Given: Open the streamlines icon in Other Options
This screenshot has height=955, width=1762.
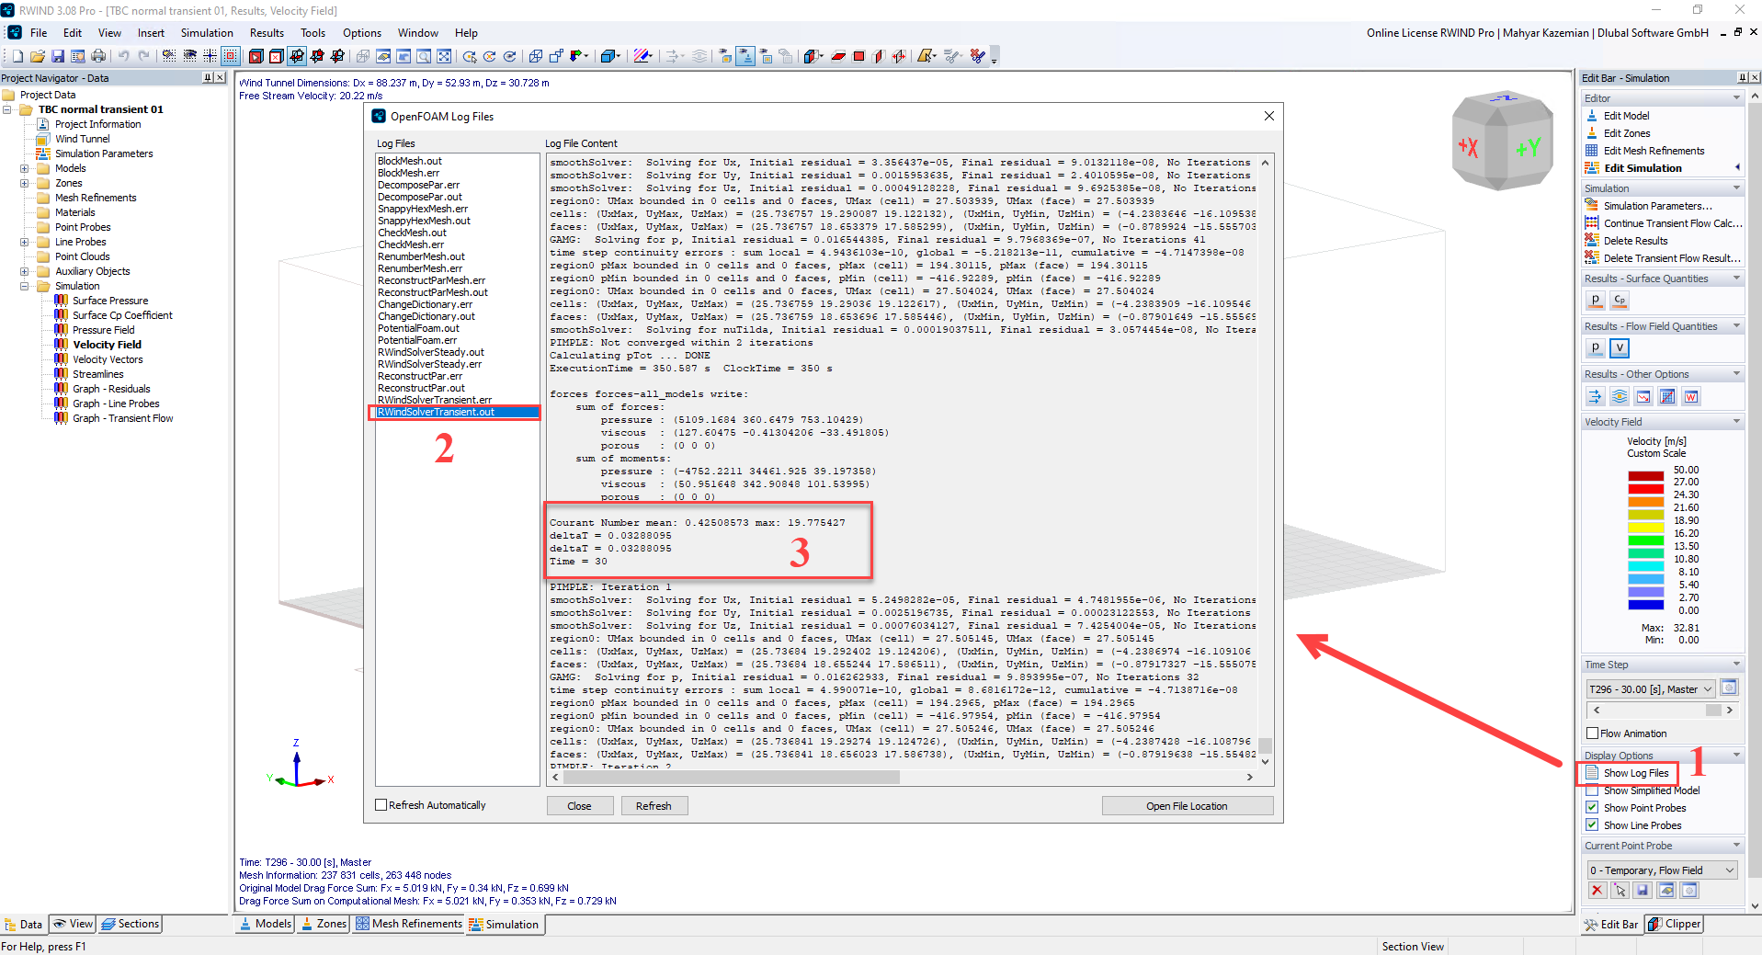Looking at the screenshot, I should click(1620, 396).
